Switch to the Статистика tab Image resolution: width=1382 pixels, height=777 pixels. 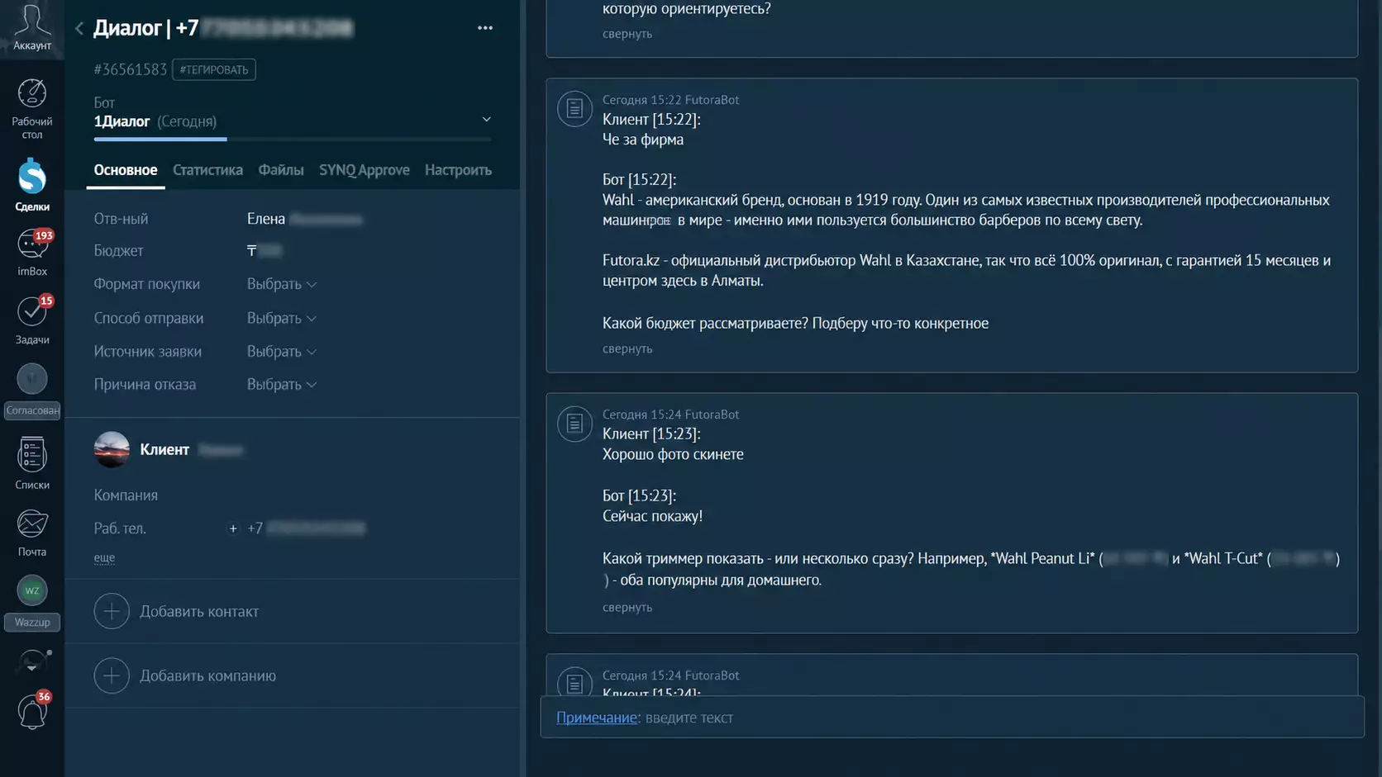point(207,170)
